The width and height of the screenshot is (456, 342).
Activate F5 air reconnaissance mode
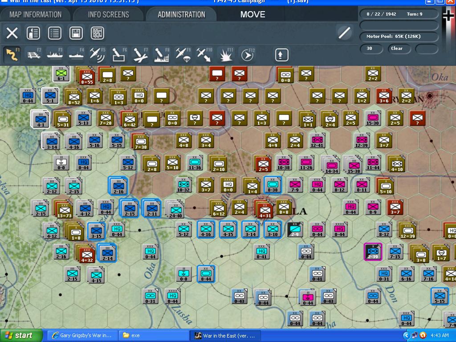pos(98,55)
